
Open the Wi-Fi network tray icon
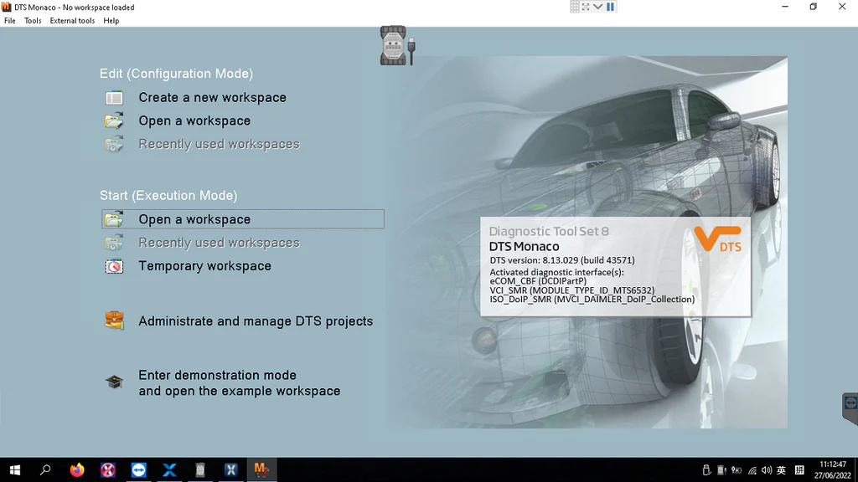pos(752,470)
